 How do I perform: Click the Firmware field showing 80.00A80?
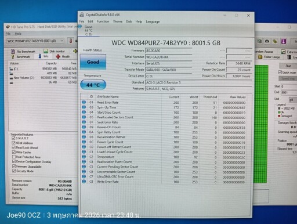[168, 50]
